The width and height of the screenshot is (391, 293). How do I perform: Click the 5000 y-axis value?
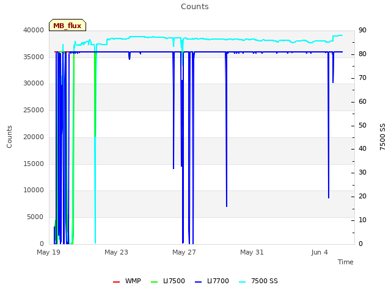click(35, 217)
